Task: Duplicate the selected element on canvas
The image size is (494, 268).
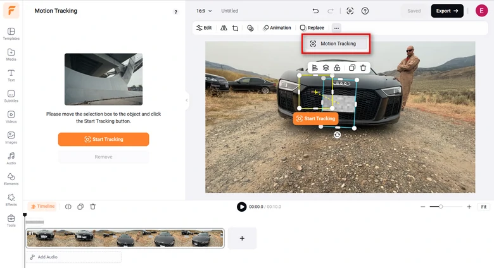Action: 352,68
